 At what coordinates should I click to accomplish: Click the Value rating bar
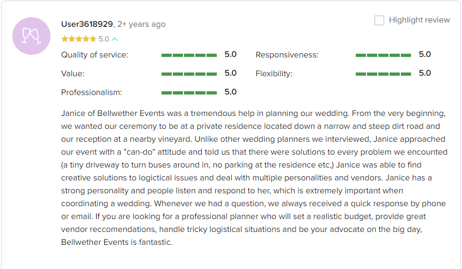tap(189, 74)
